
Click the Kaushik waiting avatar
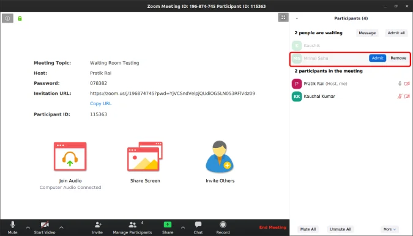pyautogui.click(x=297, y=45)
